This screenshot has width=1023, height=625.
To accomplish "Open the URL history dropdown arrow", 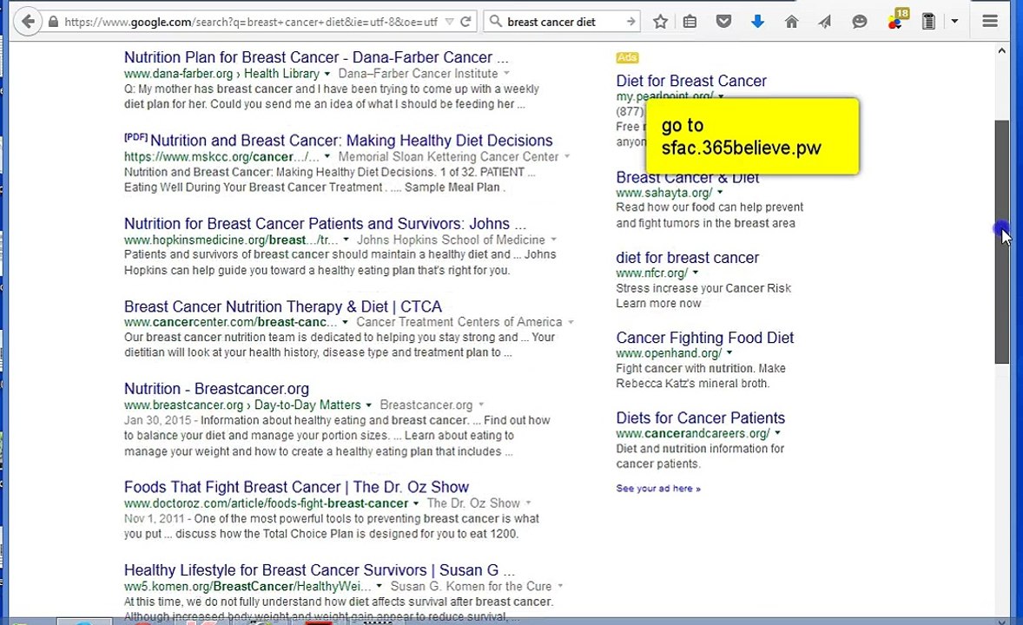I will (449, 22).
